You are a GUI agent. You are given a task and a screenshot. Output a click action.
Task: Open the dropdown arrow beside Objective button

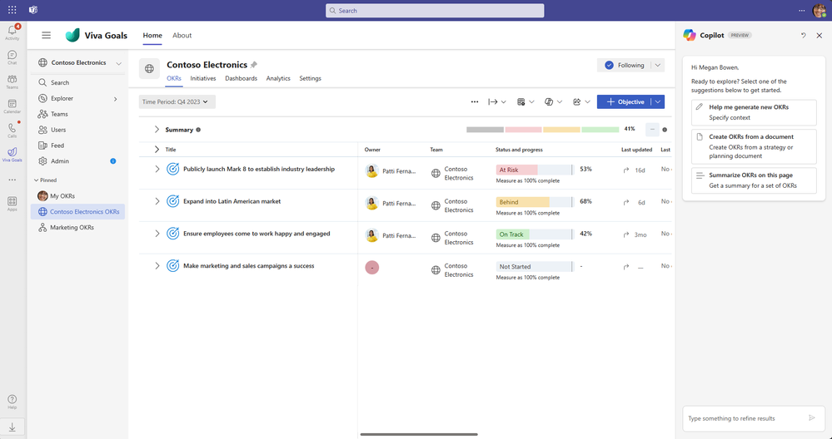[658, 101]
